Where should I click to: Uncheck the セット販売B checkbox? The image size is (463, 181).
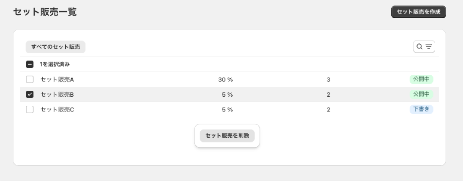coord(30,94)
